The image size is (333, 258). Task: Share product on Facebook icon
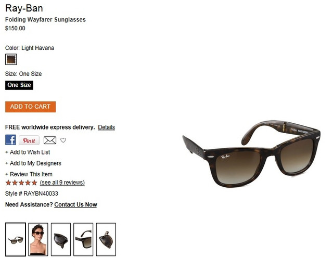pyautogui.click(x=10, y=140)
